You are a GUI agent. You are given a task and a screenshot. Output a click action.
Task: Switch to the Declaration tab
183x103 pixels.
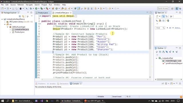point(63,84)
